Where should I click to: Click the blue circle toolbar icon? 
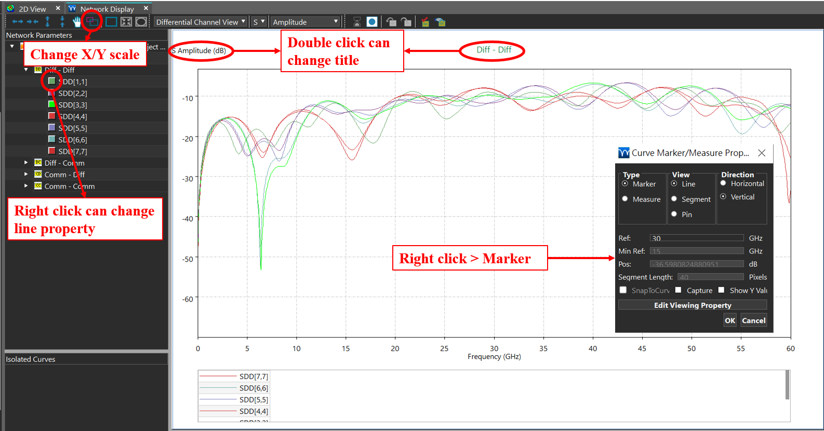click(372, 22)
